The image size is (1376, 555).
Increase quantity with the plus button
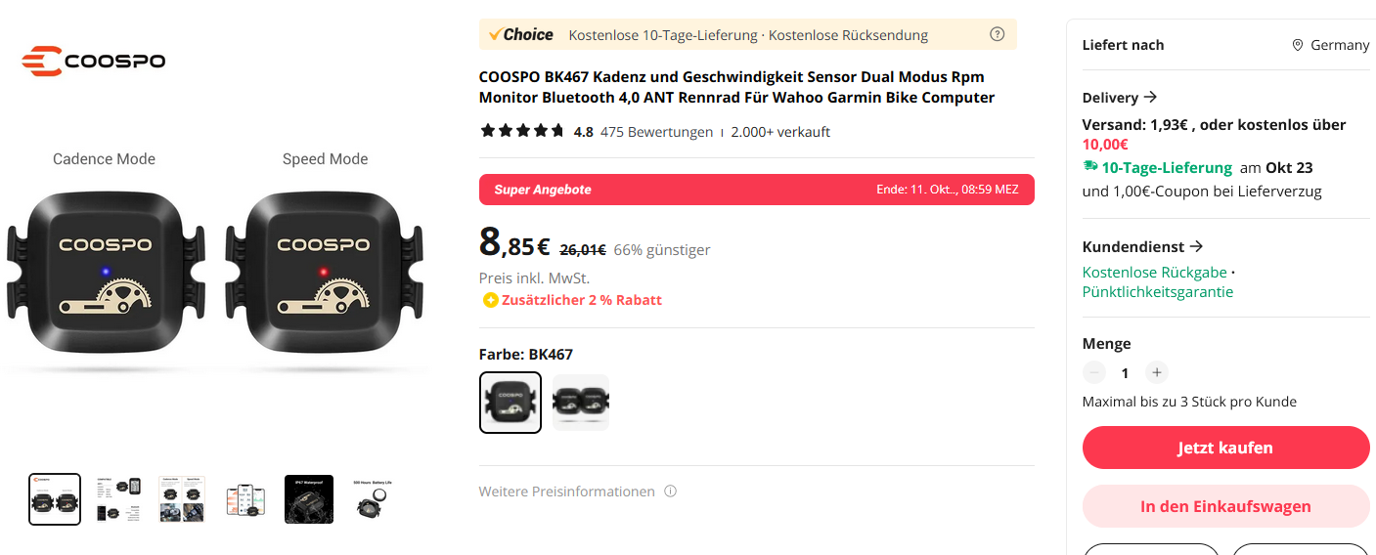tap(1156, 372)
